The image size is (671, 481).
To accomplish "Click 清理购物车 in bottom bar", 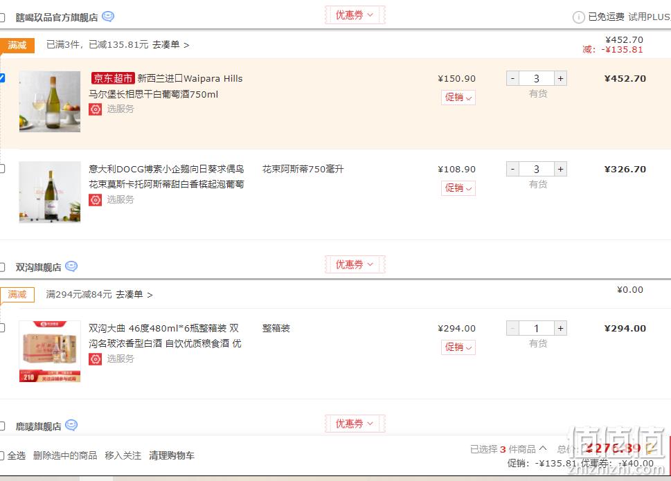I will point(172,456).
